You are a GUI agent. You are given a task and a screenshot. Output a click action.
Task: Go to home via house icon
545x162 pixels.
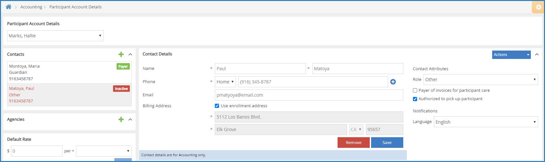(x=9, y=7)
